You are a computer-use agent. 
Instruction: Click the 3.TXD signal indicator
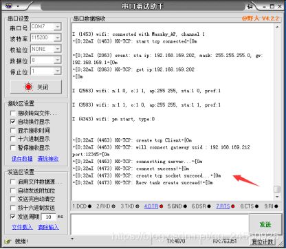point(130,206)
